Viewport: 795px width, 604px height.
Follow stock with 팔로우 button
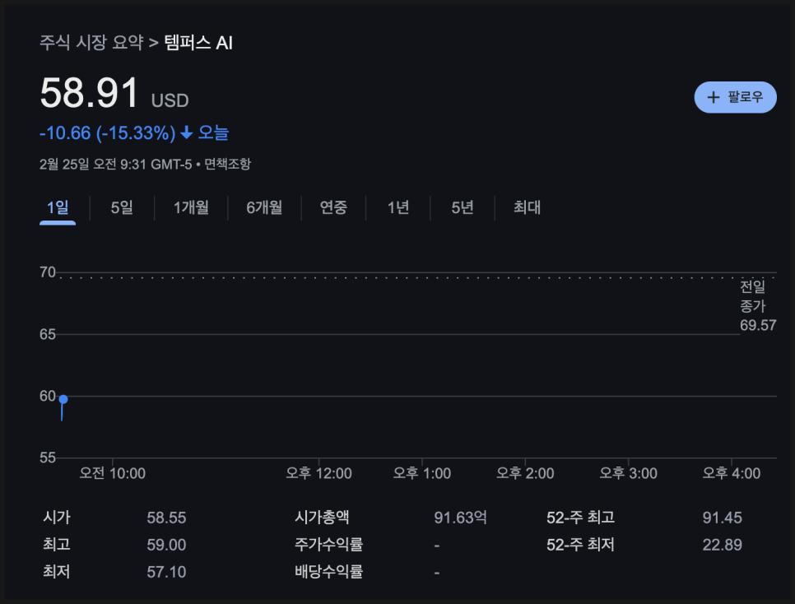click(x=735, y=97)
